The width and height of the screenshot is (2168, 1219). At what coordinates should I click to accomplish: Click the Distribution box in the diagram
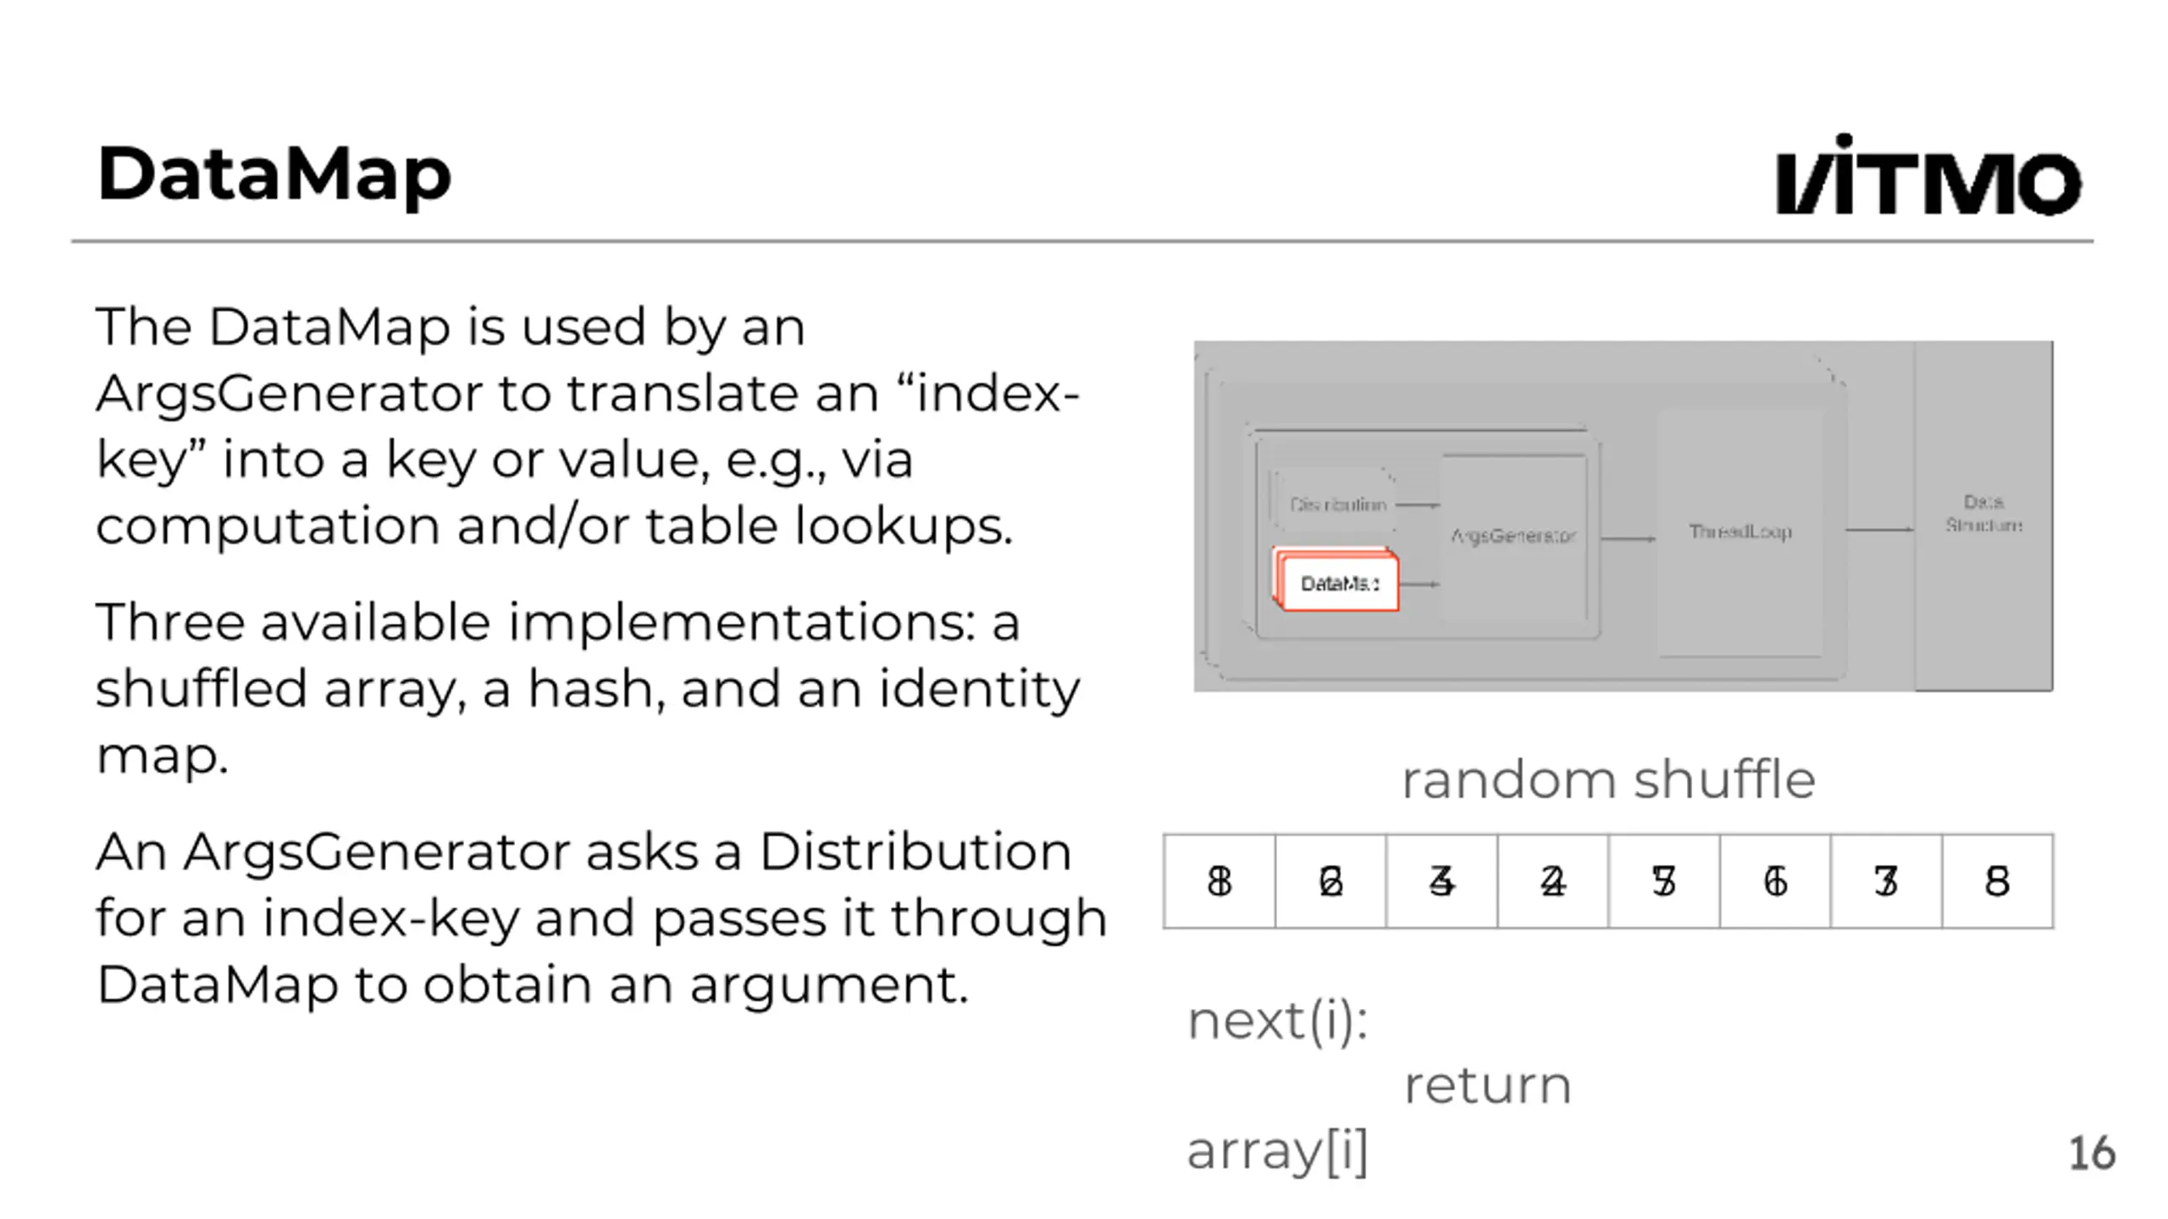1336,505
